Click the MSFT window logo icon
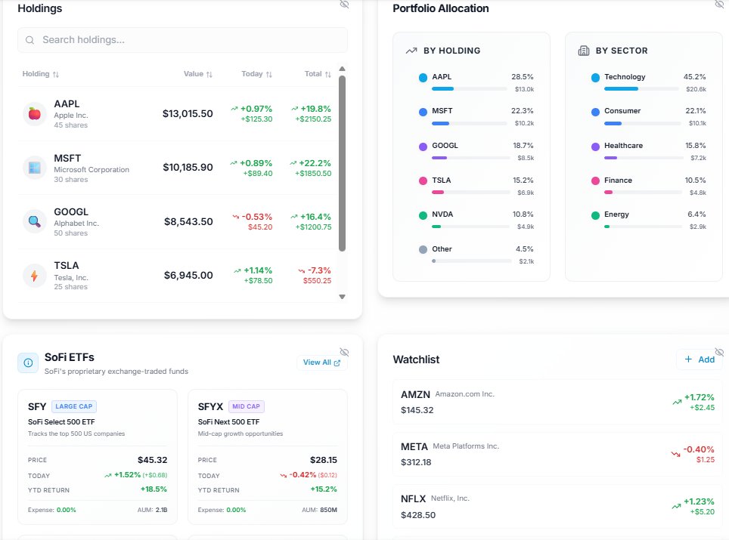This screenshot has width=729, height=540. pos(34,168)
